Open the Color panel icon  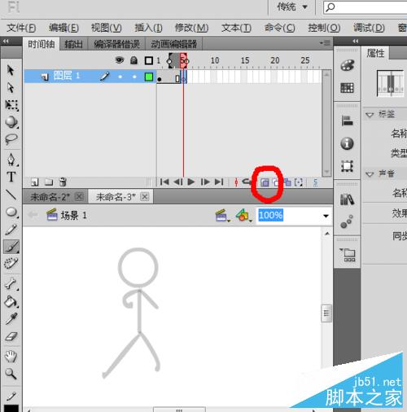(348, 65)
